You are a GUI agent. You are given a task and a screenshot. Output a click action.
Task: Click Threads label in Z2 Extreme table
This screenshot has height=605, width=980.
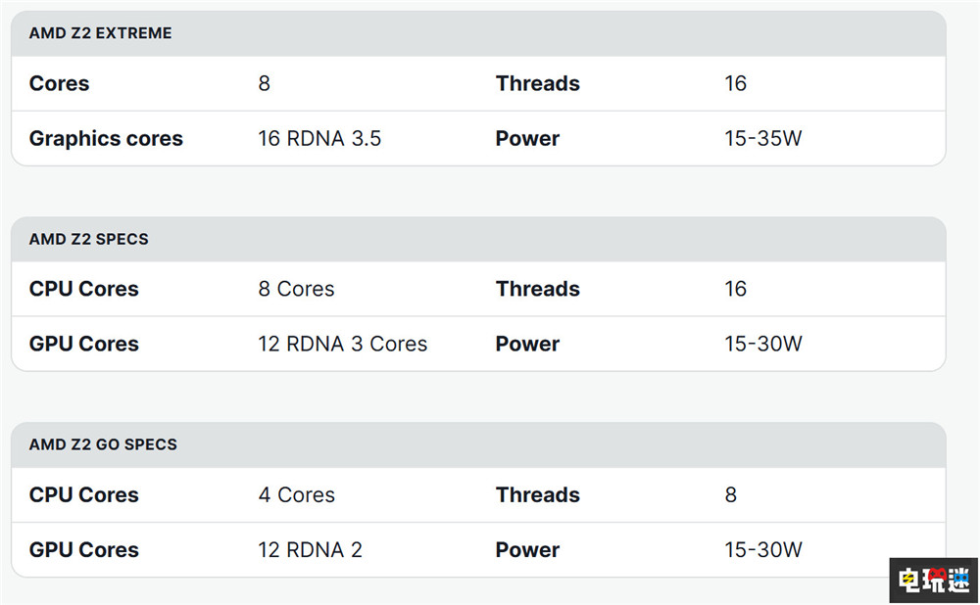(537, 83)
